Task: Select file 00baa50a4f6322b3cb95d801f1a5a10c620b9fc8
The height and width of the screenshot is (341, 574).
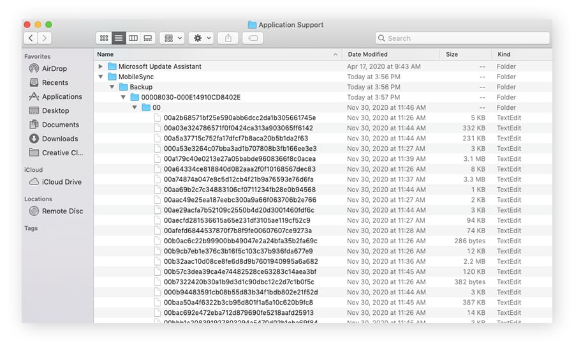Action: [x=239, y=303]
